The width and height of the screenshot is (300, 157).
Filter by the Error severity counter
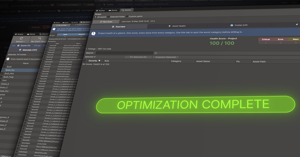280,41
